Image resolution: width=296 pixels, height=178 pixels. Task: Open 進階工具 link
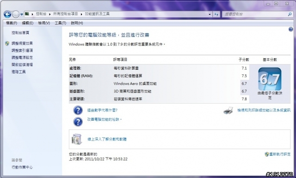coord(18,72)
